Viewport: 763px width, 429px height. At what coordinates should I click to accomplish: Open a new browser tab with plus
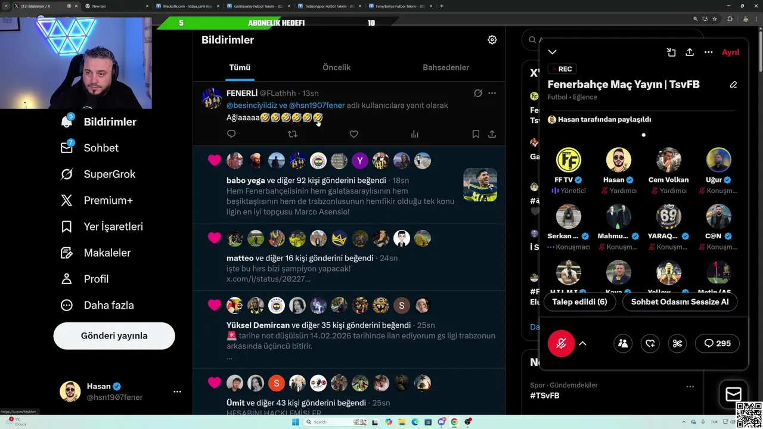[441, 6]
